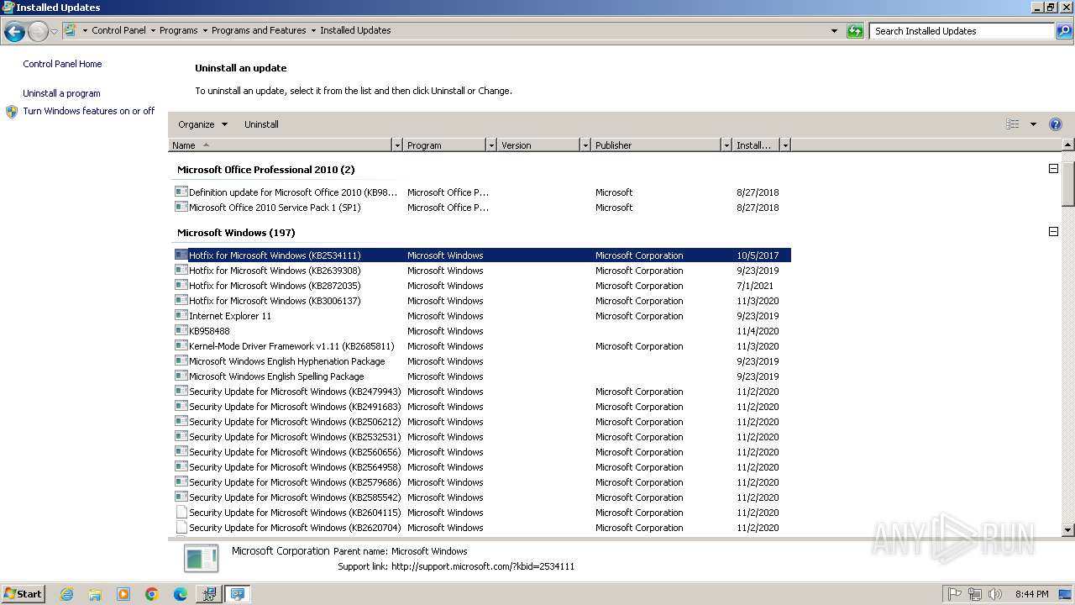Viewport: 1075px width, 605px height.
Task: Click Control Panel in the breadcrumb
Action: tap(118, 30)
